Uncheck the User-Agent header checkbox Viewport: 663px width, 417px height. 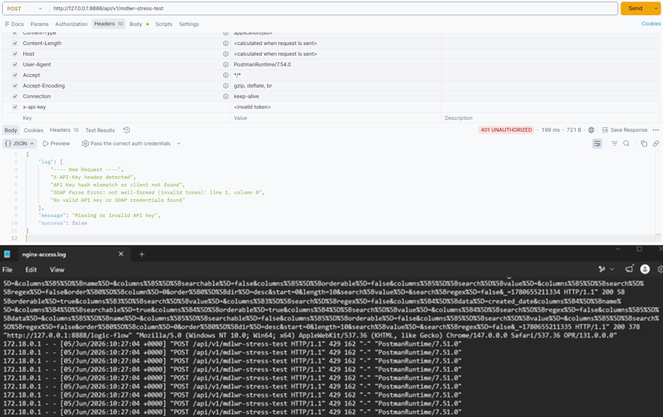click(x=15, y=64)
